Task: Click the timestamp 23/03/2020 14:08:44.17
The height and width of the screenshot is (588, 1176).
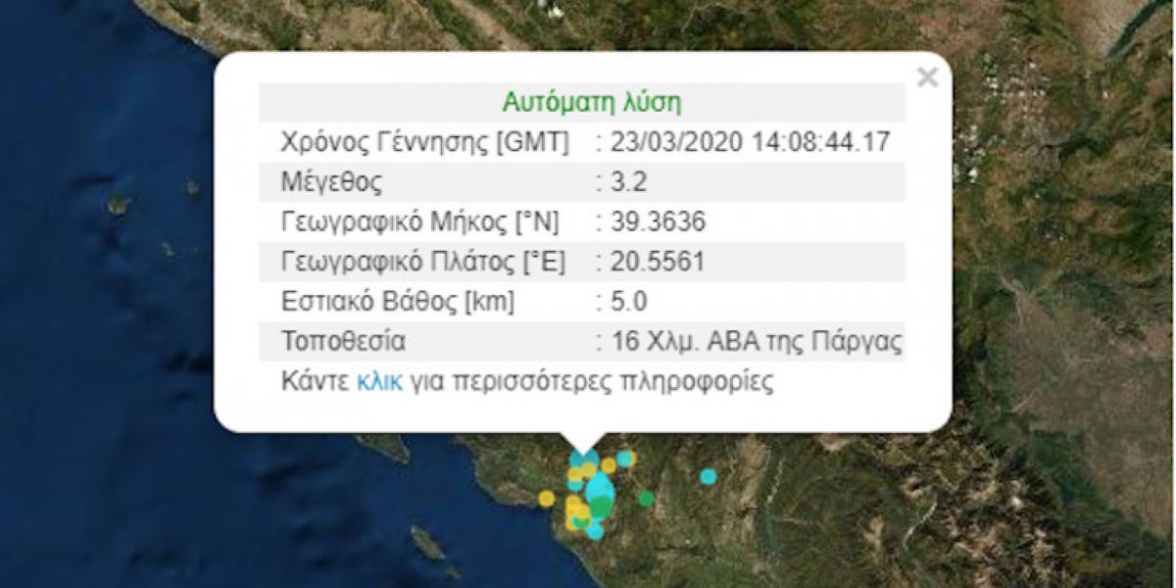Action: [750, 142]
